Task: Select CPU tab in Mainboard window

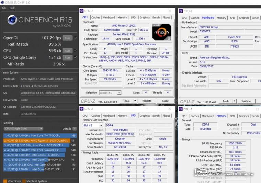Action: [184, 18]
